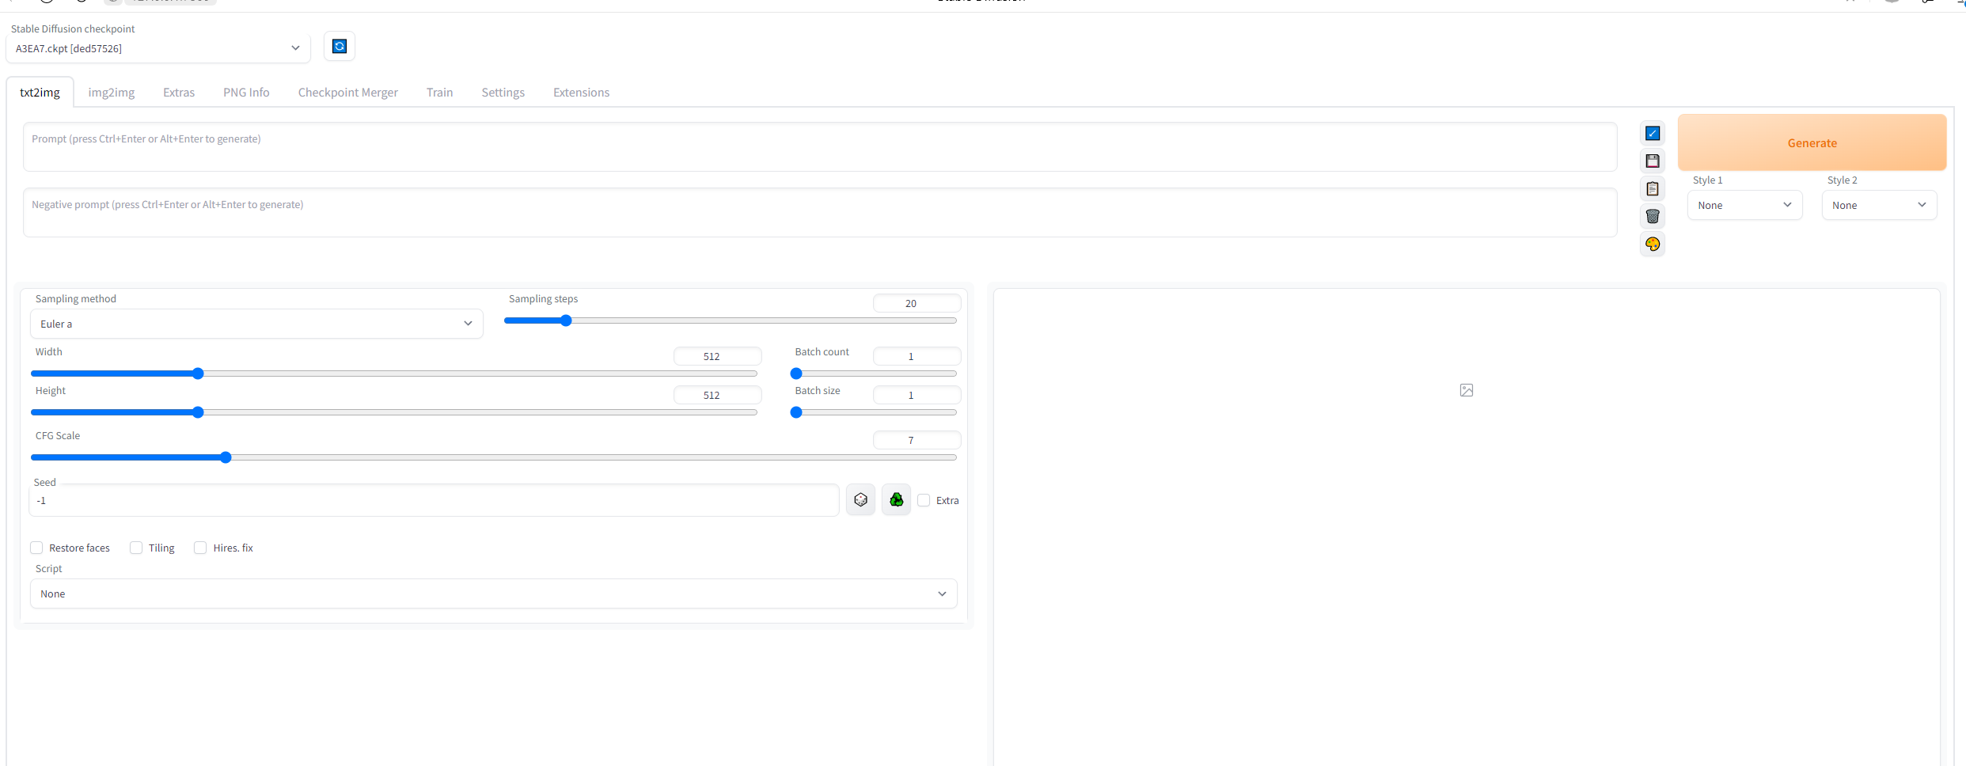Click the trash can clear prompt icon

coord(1652,217)
